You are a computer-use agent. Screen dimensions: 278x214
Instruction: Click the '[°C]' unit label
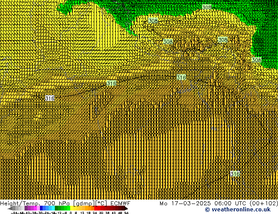(x=101, y=204)
